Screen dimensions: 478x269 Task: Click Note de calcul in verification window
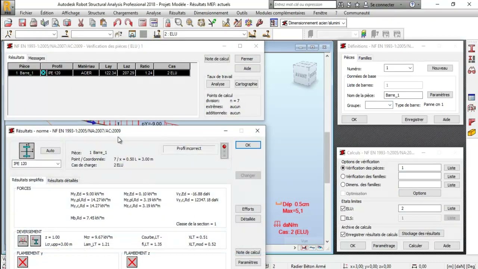point(217,59)
